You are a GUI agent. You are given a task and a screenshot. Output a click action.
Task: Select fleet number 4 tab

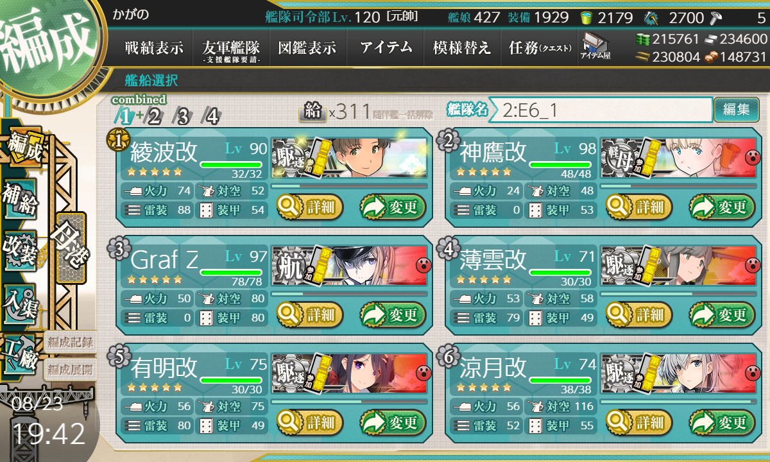(211, 116)
